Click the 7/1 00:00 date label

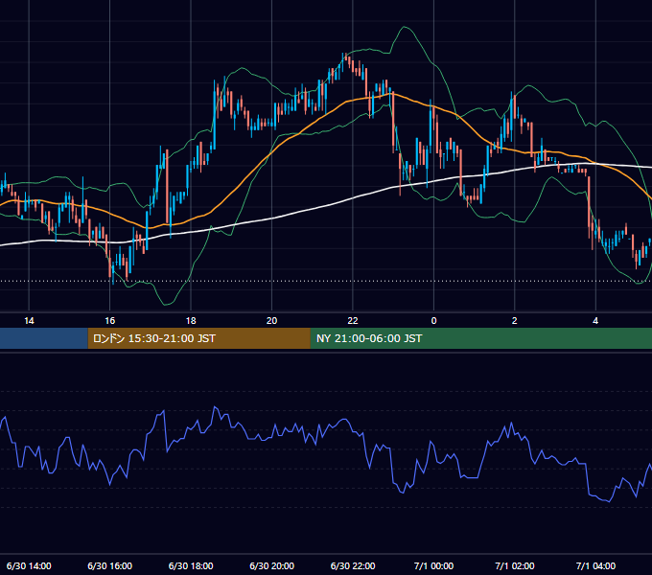(433, 565)
